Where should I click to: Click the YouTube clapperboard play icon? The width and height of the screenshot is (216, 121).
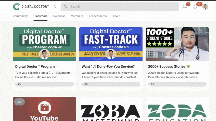pyautogui.click(x=45, y=108)
